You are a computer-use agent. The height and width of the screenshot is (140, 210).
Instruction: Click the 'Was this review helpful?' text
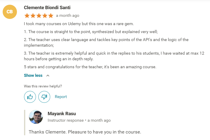click(x=43, y=86)
